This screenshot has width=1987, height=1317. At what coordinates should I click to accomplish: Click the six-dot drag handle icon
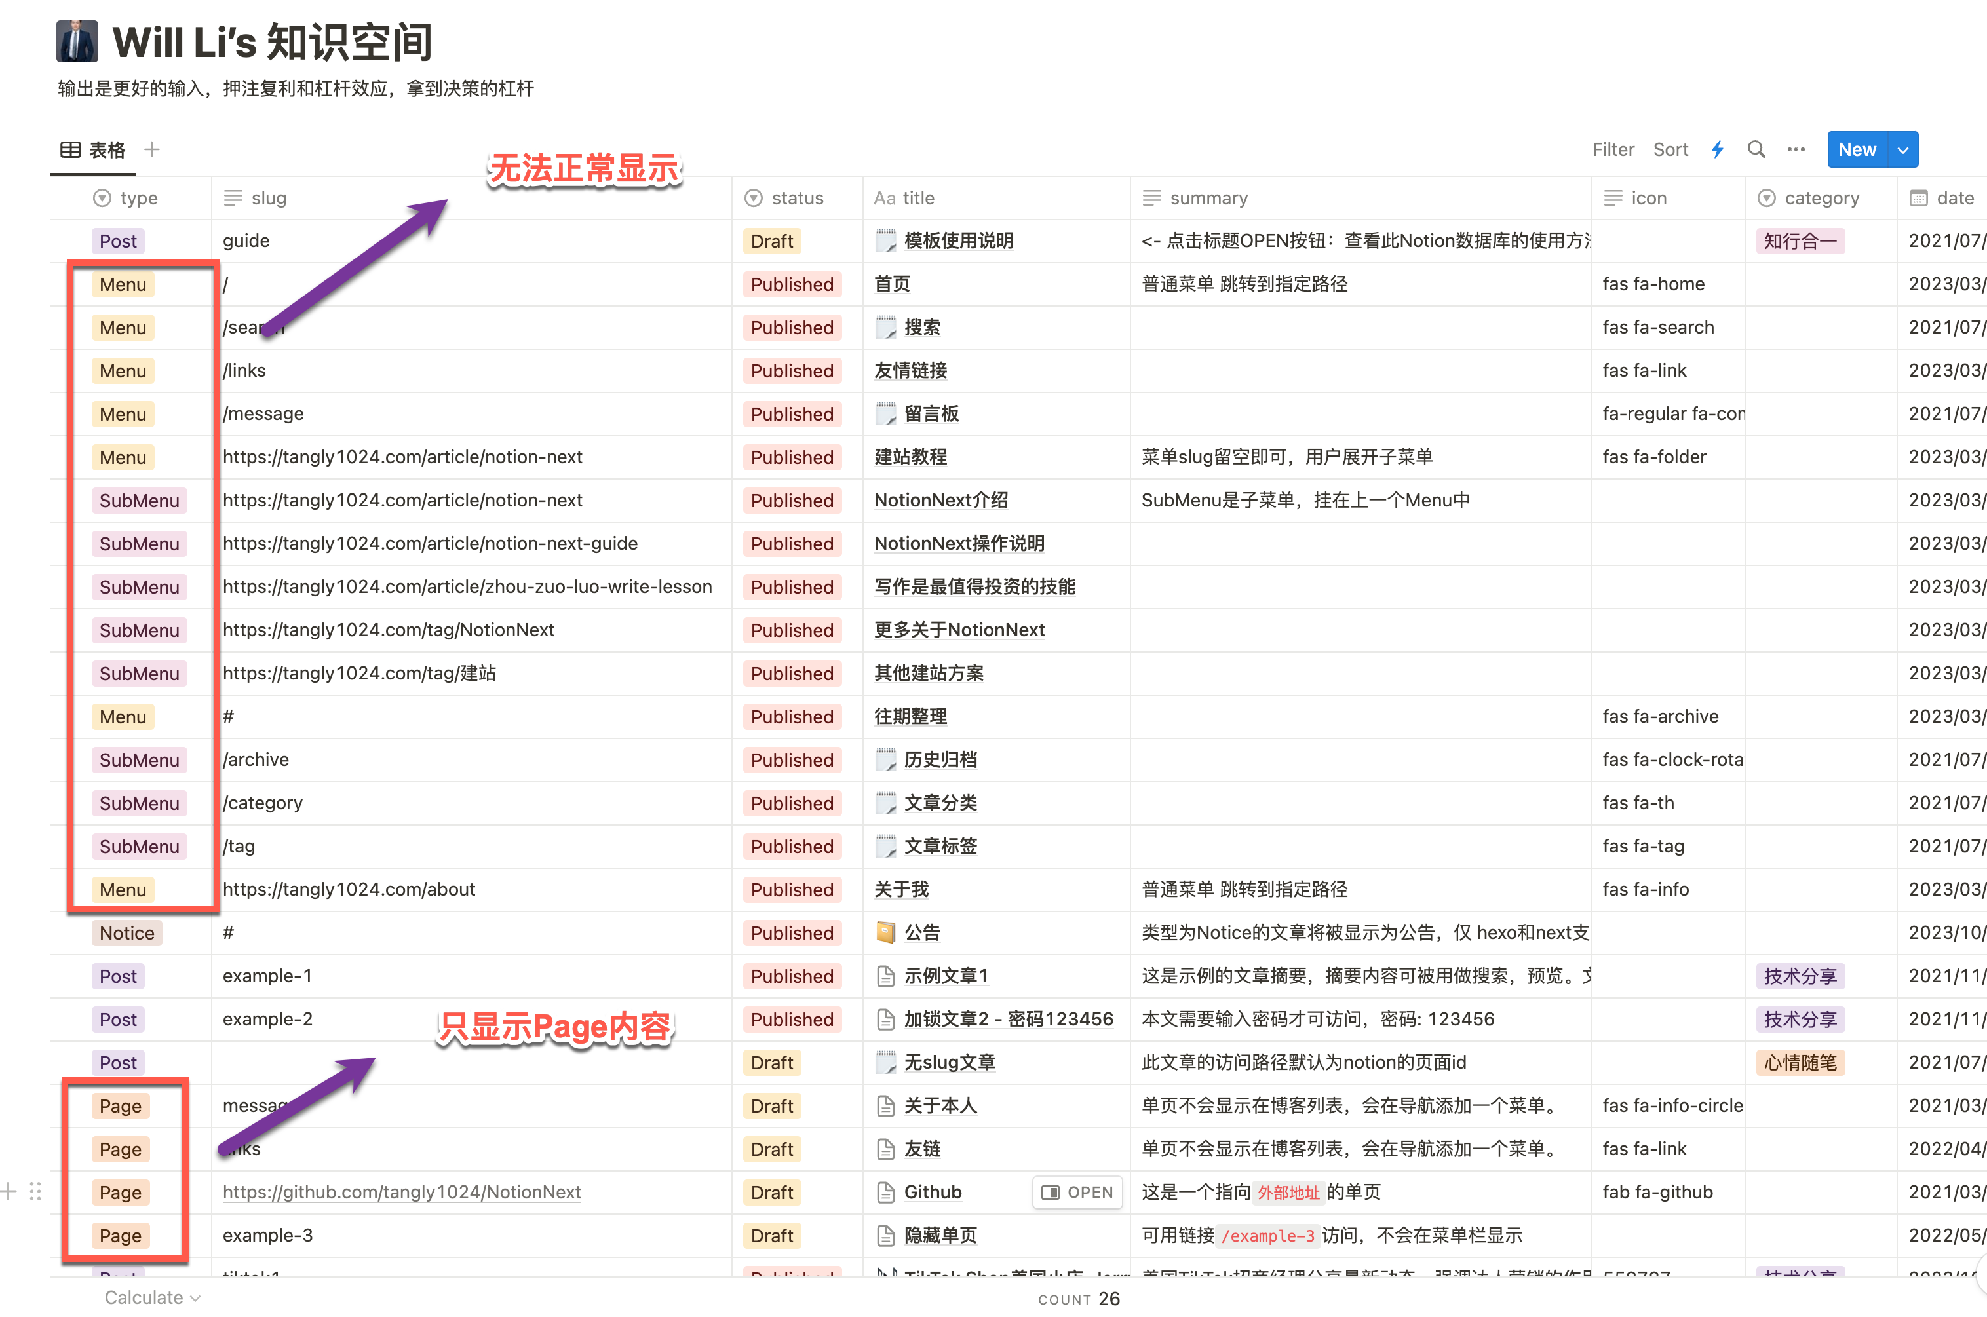point(35,1191)
